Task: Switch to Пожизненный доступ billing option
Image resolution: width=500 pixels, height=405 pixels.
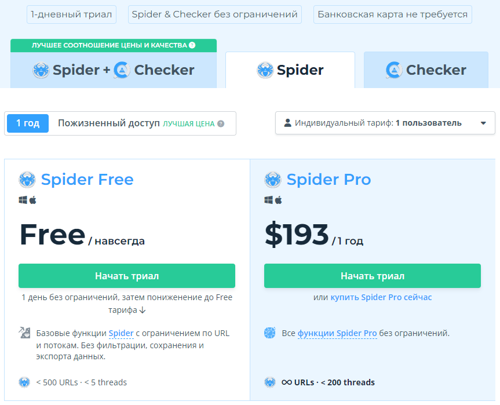Action: pos(108,123)
